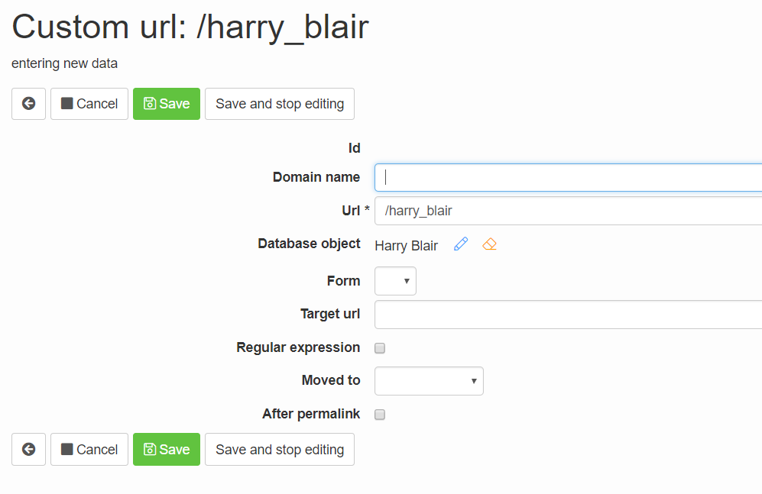The width and height of the screenshot is (762, 494).
Task: Enable the Regular expression checkbox
Action: [x=380, y=347]
